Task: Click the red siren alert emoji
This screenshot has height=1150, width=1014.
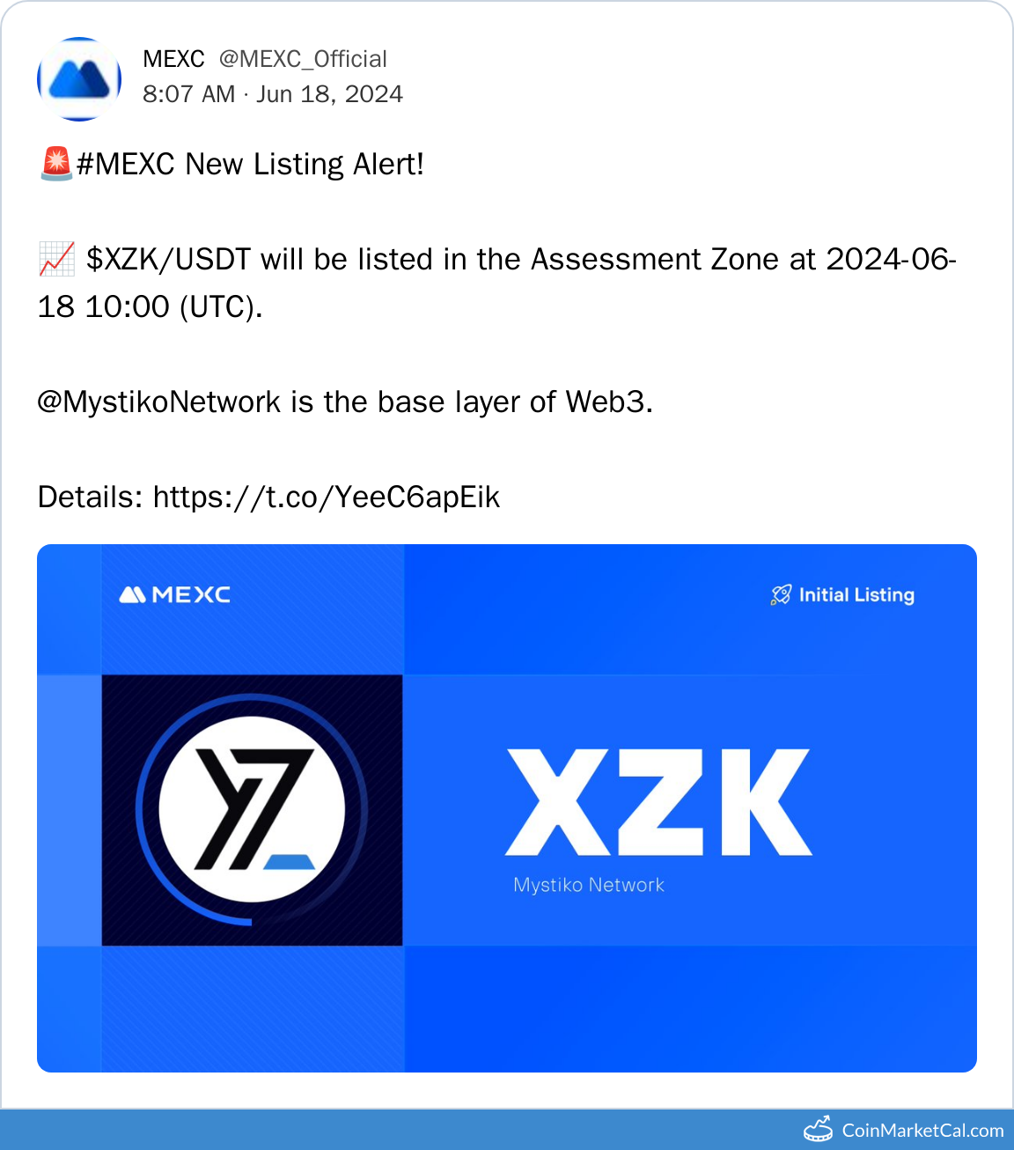Action: 56,164
